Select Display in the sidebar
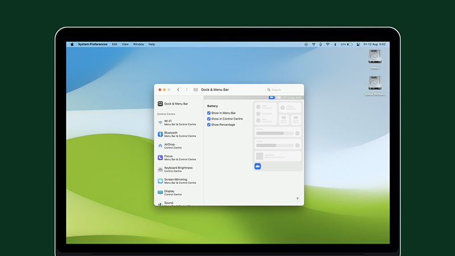455x256 pixels. [179, 193]
